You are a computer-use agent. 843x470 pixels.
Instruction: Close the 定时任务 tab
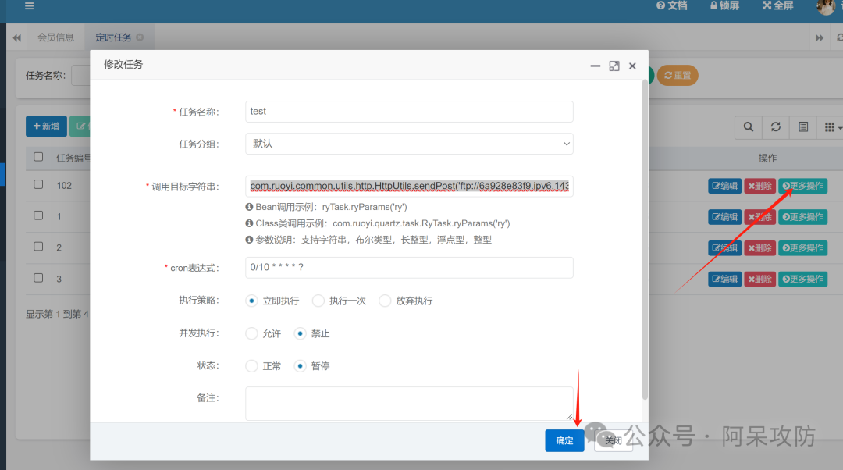pos(140,37)
